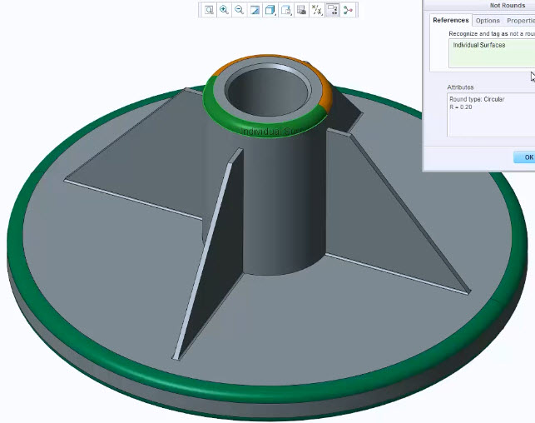The image size is (535, 423).
Task: Activate the Zoom In tool
Action: (224, 10)
